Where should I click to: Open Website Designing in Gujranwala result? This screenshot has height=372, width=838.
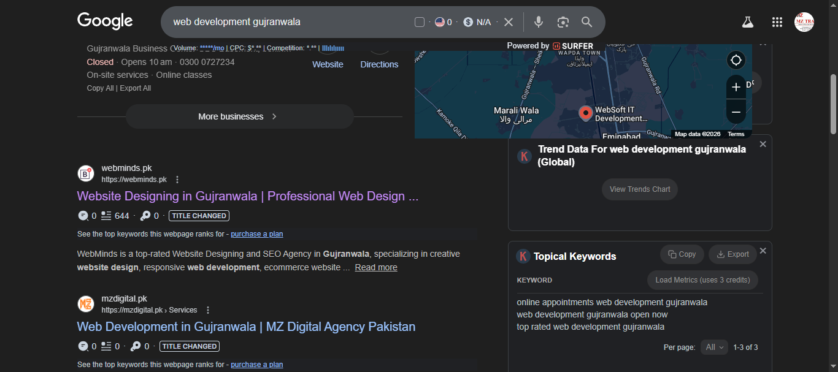[248, 196]
